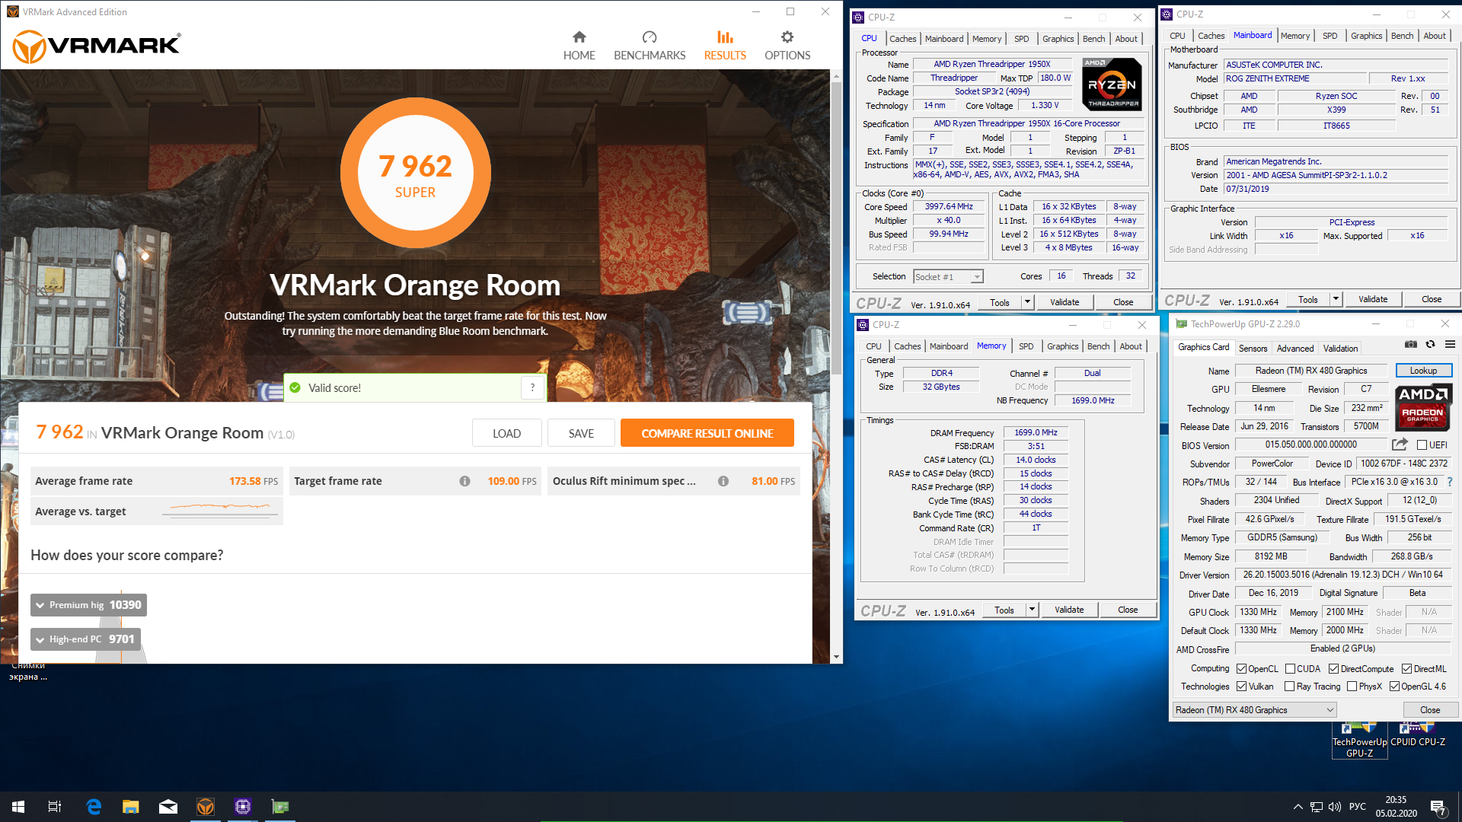Image resolution: width=1462 pixels, height=822 pixels.
Task: Take GPU-Z screenshot with camera icon
Action: coord(1411,345)
